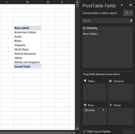Screen dimensions: 135x134
Task: Close the PivotTable Fields pane
Action: (x=130, y=5)
